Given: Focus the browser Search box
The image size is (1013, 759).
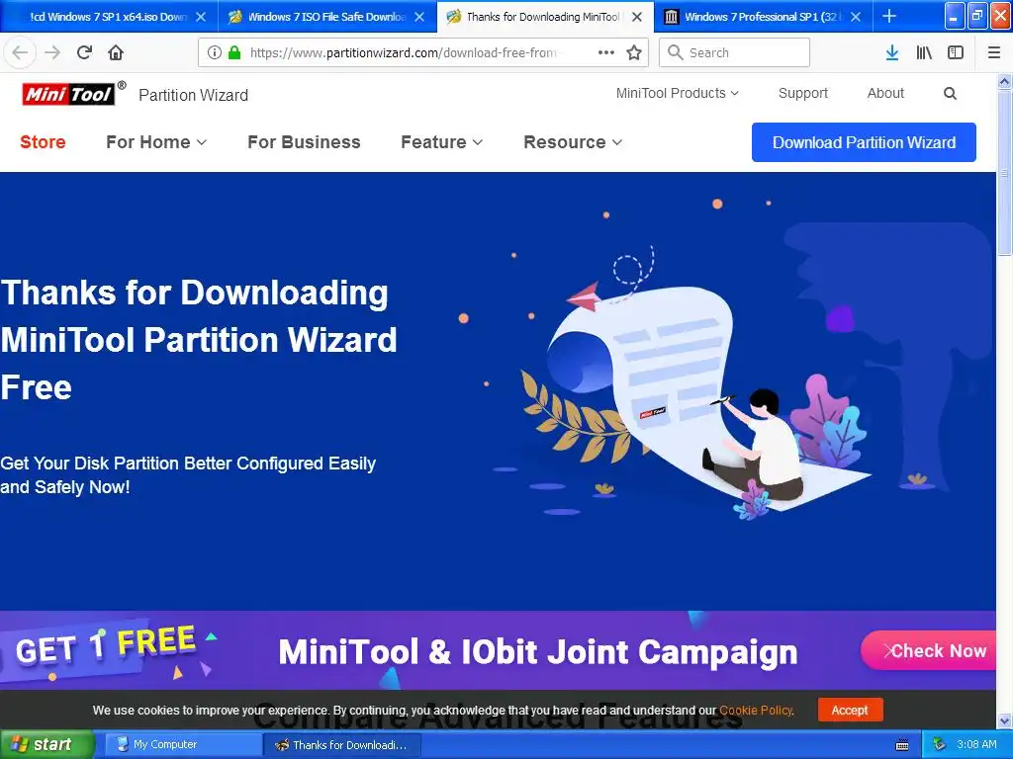Looking at the screenshot, I should click(735, 52).
